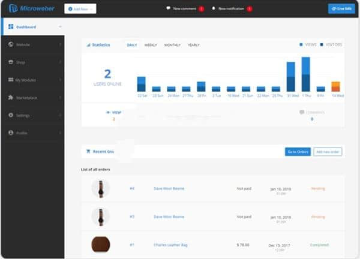Click the Settings gear icon
The height and width of the screenshot is (259, 360).
tap(11, 115)
